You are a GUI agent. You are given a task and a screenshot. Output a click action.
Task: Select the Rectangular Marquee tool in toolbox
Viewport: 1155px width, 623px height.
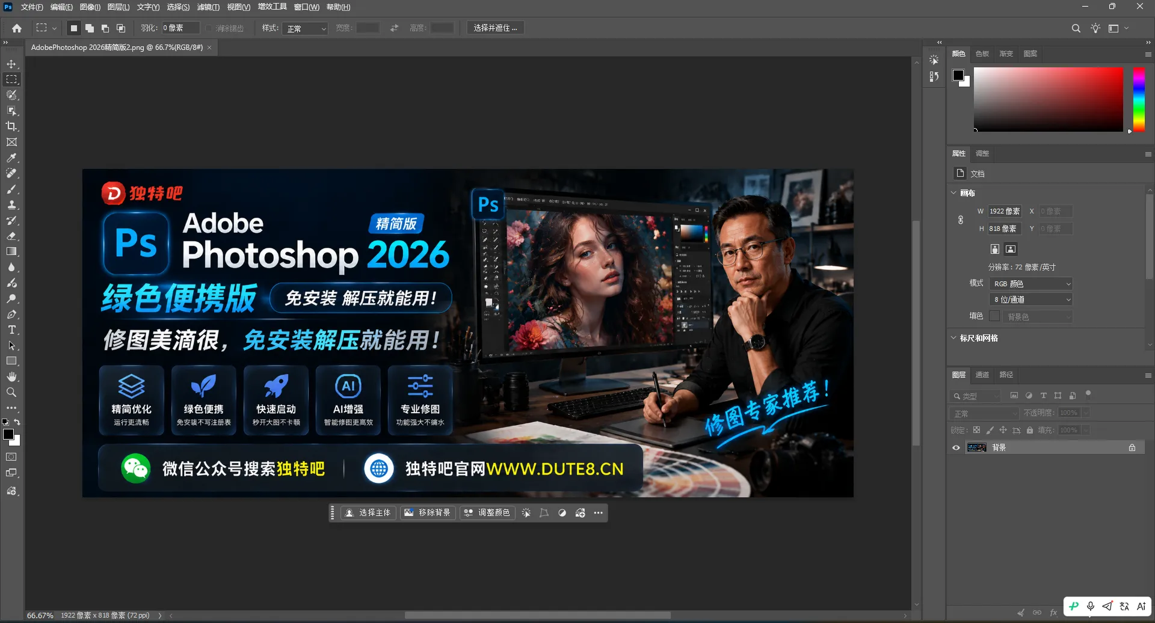click(x=11, y=79)
